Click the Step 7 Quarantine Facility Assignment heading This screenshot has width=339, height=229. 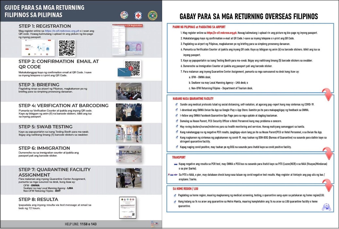(54, 172)
